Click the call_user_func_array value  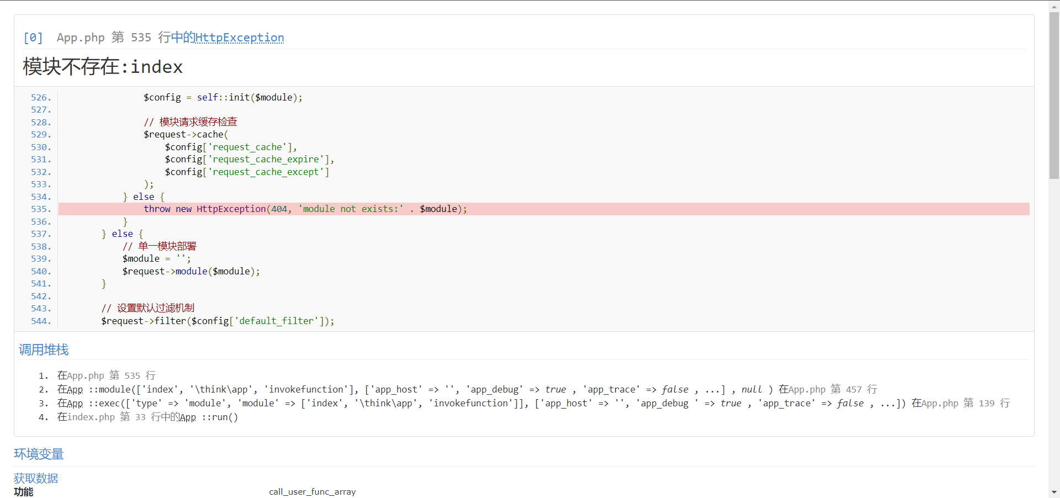[x=312, y=492]
